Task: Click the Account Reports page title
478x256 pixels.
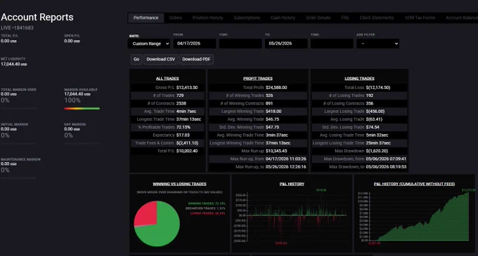Action: (x=37, y=18)
